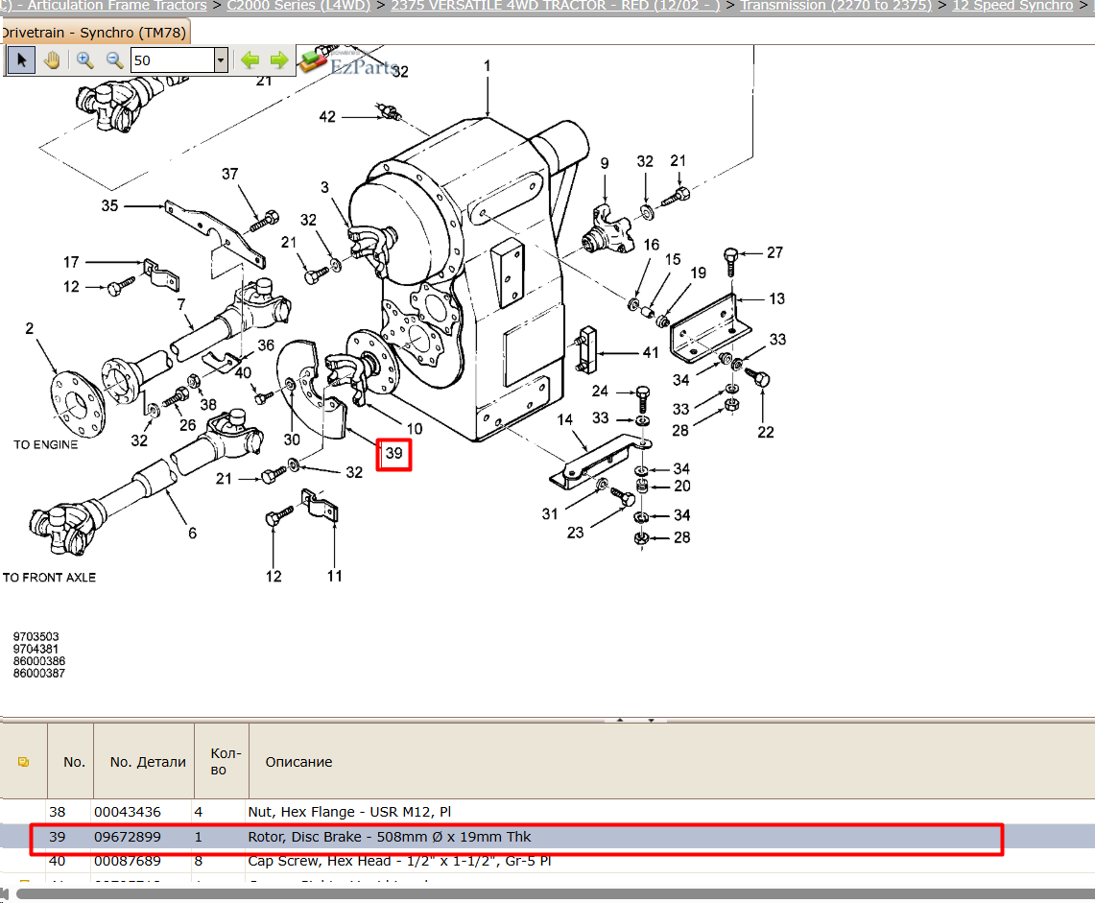
Task: Click callout 13 for the angle bracket
Action: pyautogui.click(x=777, y=298)
